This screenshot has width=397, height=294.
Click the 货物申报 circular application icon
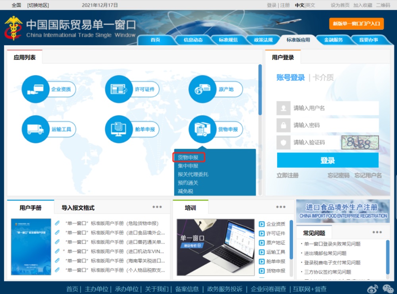click(202, 129)
